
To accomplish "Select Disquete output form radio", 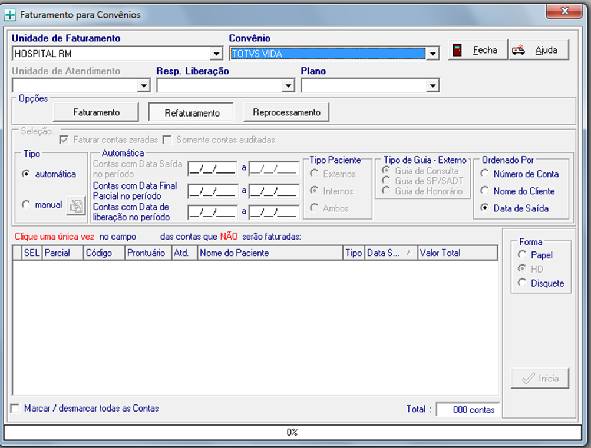I will (522, 283).
